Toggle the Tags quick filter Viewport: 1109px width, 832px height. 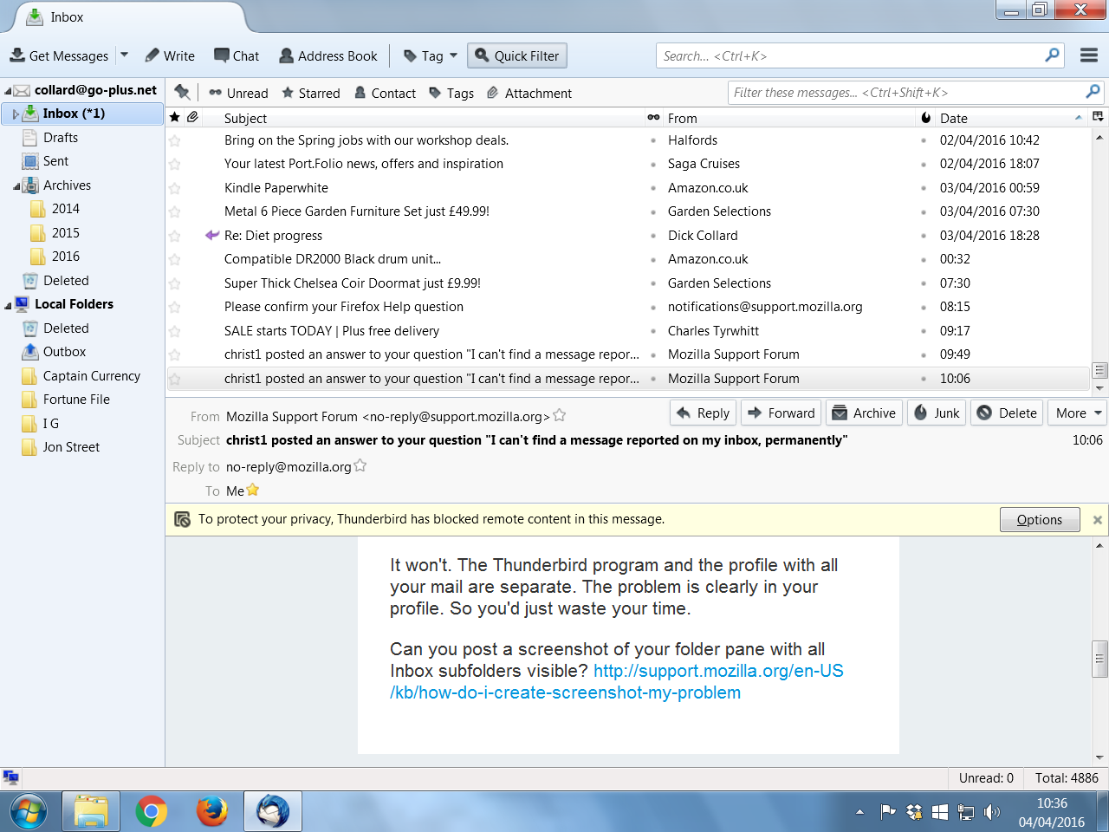[x=451, y=93]
